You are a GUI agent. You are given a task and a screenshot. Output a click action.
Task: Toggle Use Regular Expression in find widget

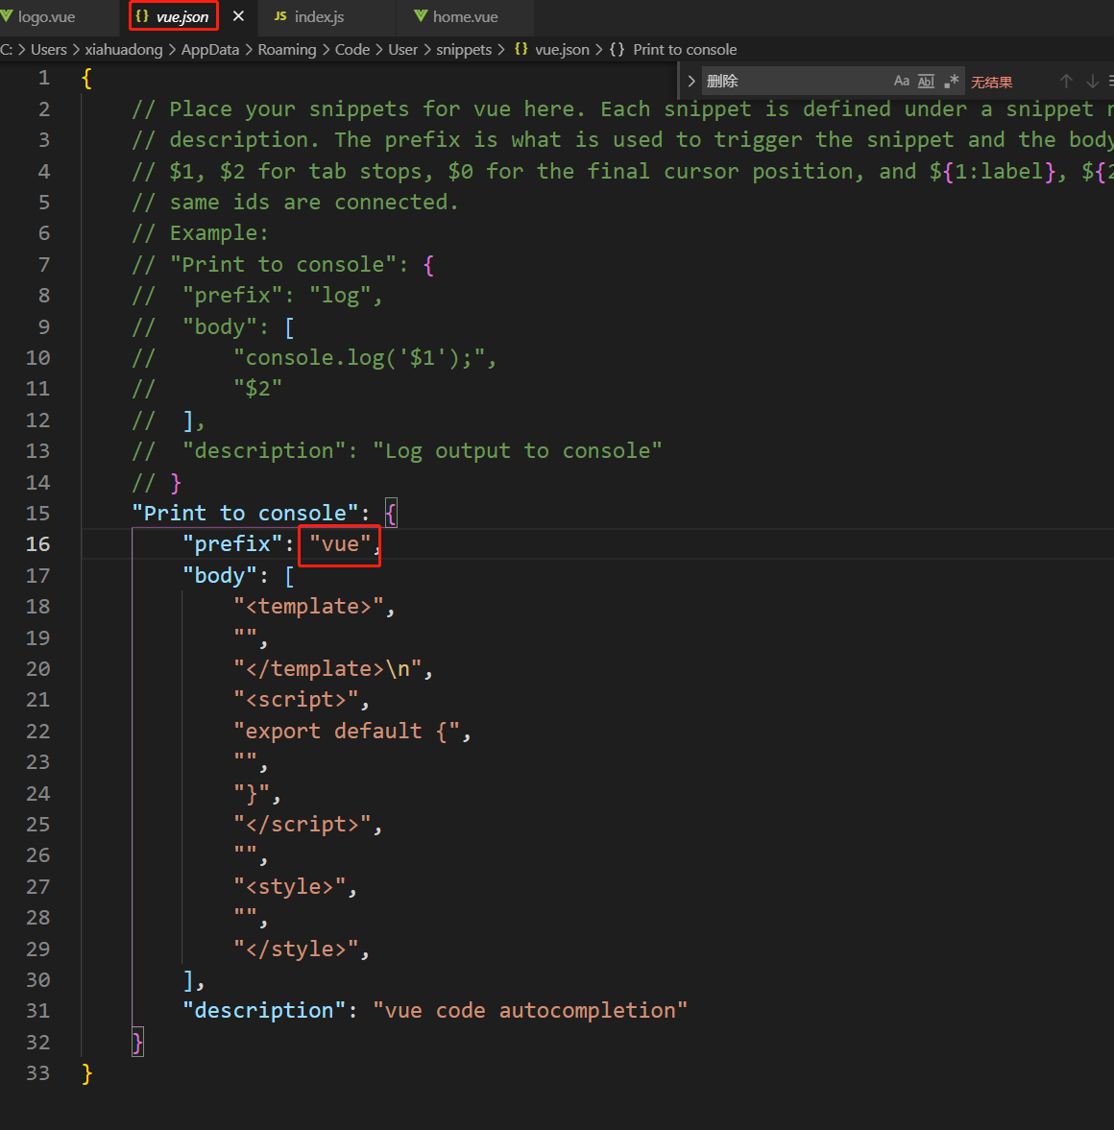(951, 81)
